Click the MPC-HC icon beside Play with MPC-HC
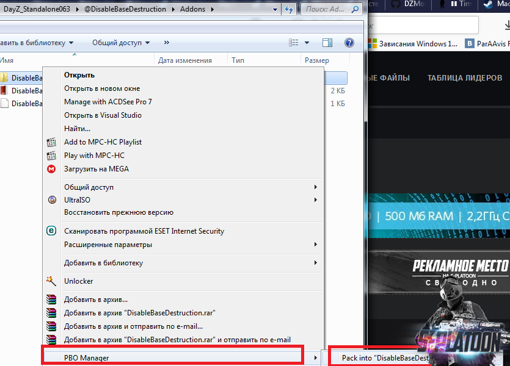510x366 pixels. [x=51, y=156]
